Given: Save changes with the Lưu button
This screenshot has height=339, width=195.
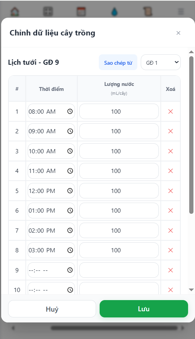Looking at the screenshot, I should tap(144, 309).
